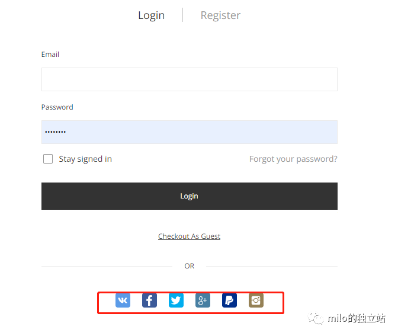Image resolution: width=398 pixels, height=336 pixels.
Task: Focus the Email input field
Action: [x=190, y=79]
